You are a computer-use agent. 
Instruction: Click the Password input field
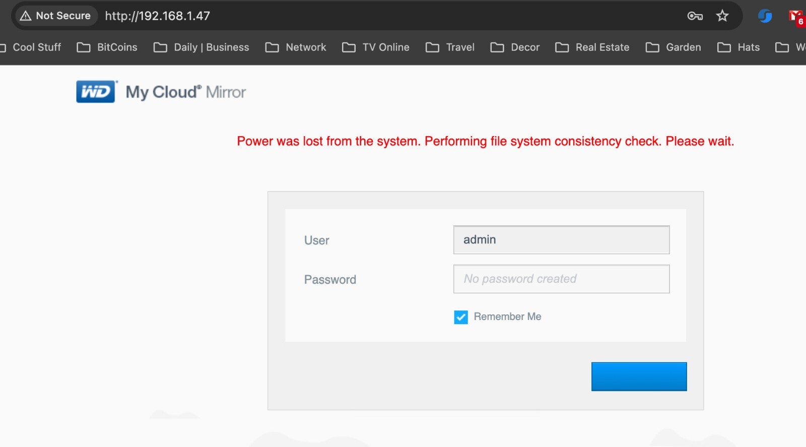(561, 279)
